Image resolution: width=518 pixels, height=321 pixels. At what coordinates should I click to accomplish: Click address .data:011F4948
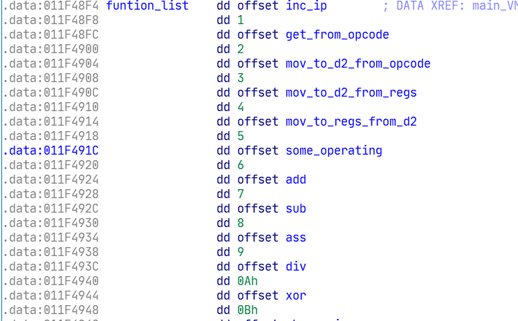[x=51, y=310]
